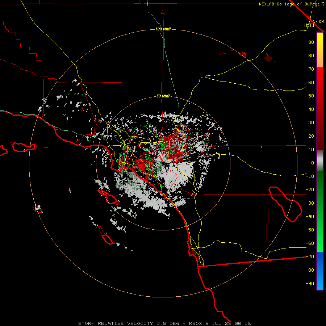Click the 70 value on the velocity scale
This screenshot has height=326, width=326.
pos(311,69)
